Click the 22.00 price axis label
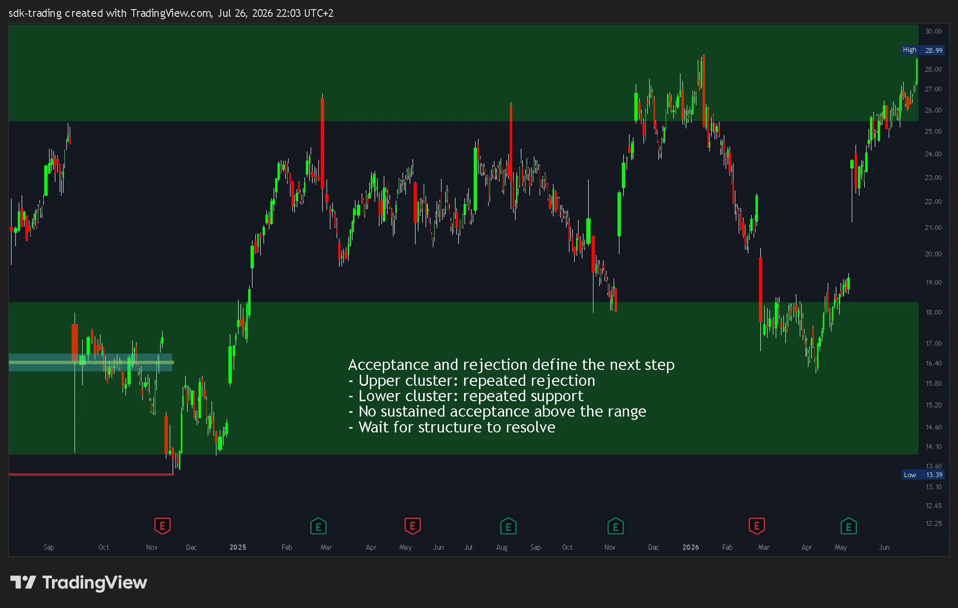Screen dimensions: 958x608 933,202
